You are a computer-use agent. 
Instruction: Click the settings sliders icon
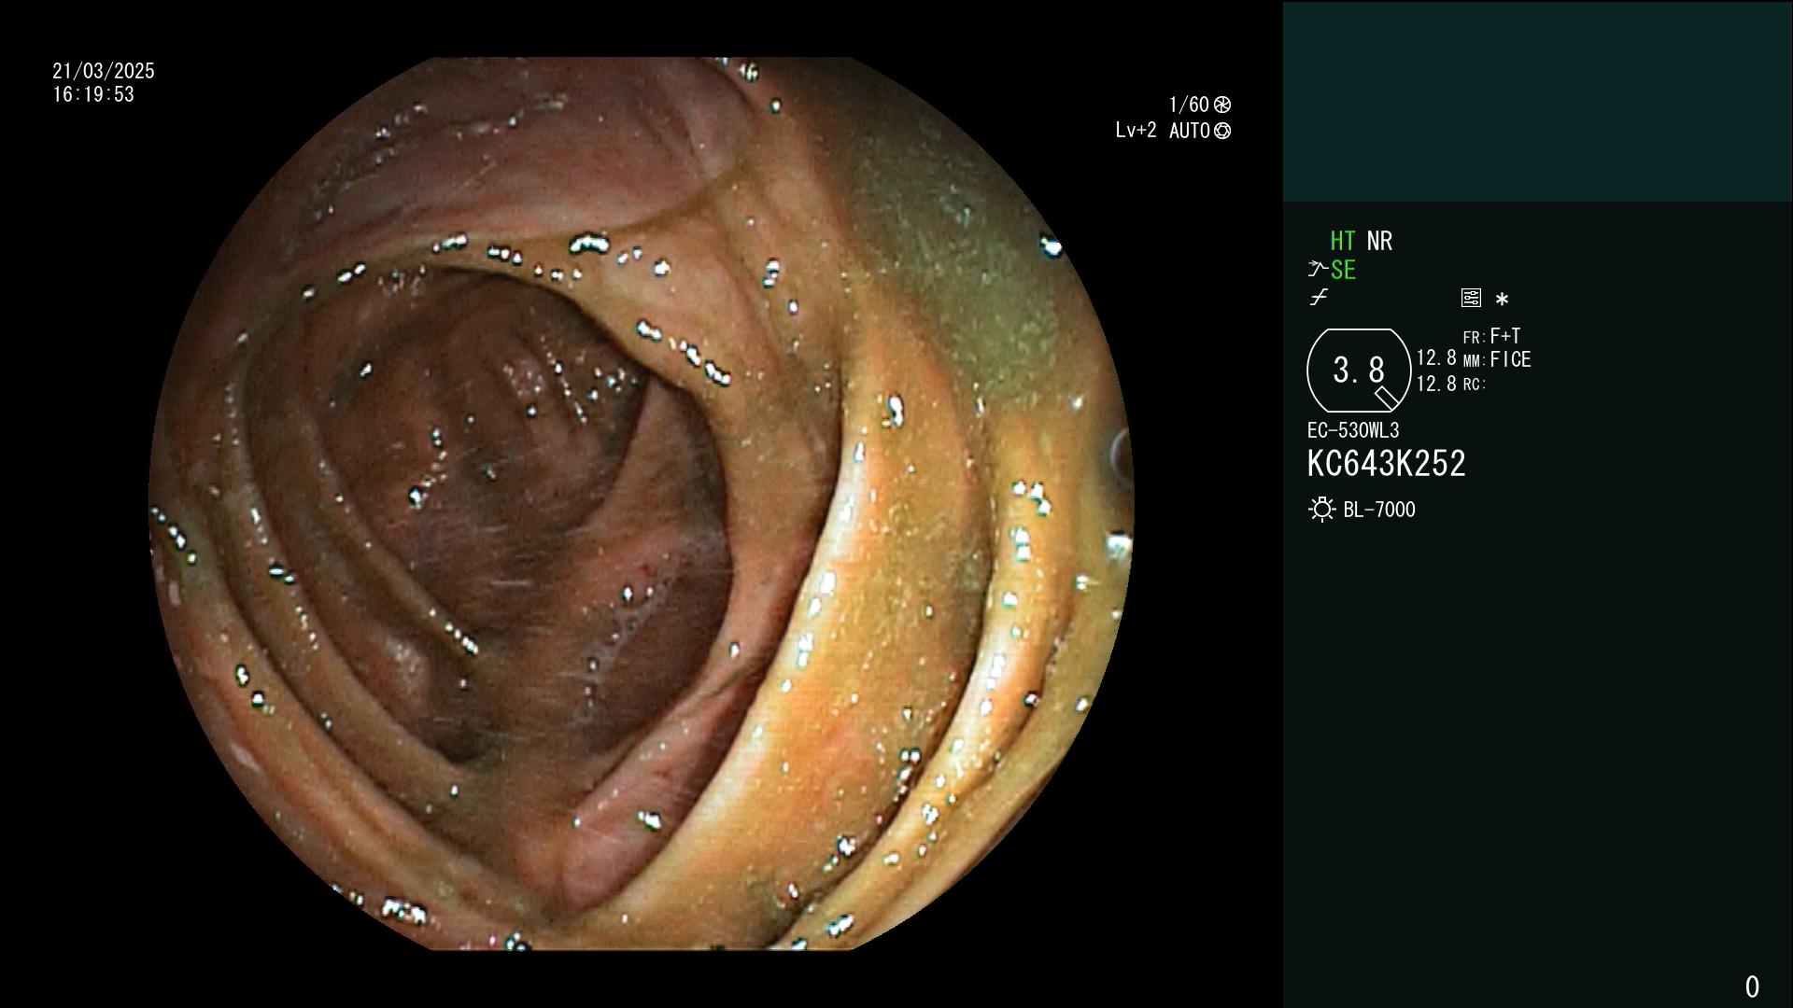[1471, 298]
